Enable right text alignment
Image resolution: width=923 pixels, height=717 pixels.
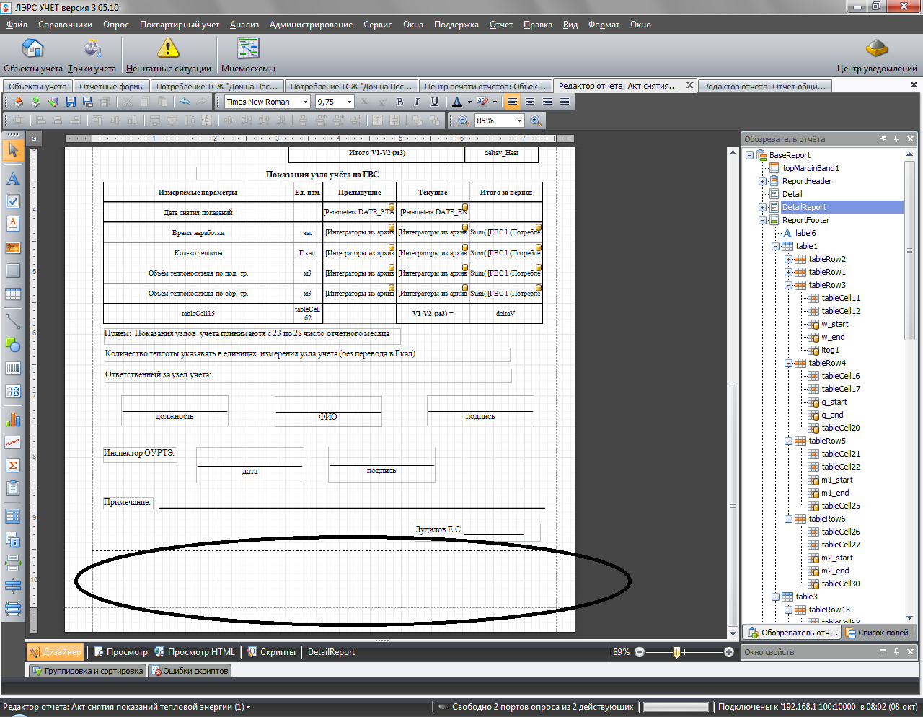547,102
